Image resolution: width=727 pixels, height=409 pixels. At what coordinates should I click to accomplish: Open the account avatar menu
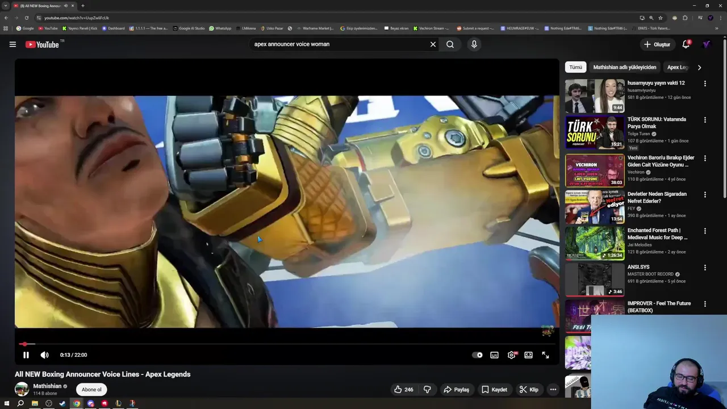pyautogui.click(x=707, y=44)
